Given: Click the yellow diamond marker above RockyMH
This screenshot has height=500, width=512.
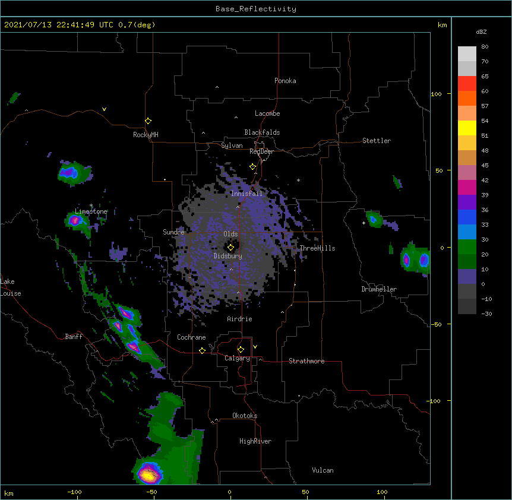Looking at the screenshot, I should (148, 121).
